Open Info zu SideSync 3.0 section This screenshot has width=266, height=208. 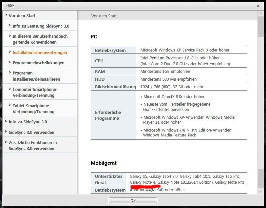pyautogui.click(x=28, y=122)
